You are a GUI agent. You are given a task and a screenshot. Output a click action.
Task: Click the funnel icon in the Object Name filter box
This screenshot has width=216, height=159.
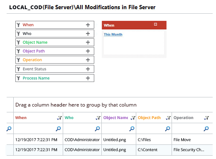18,42
